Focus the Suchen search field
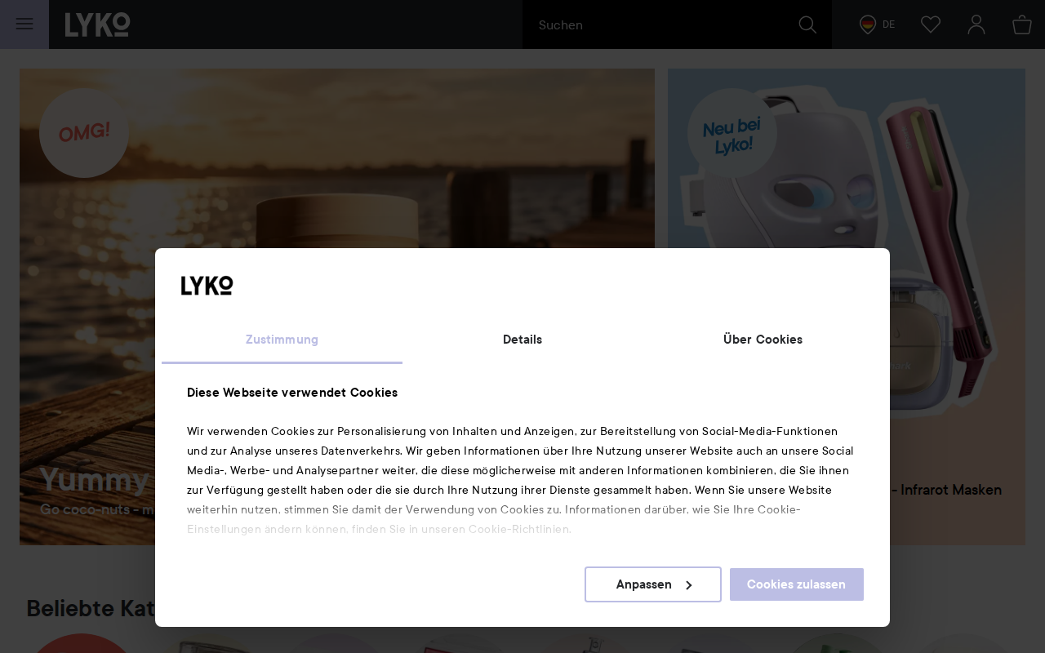The height and width of the screenshot is (653, 1045). tap(660, 24)
